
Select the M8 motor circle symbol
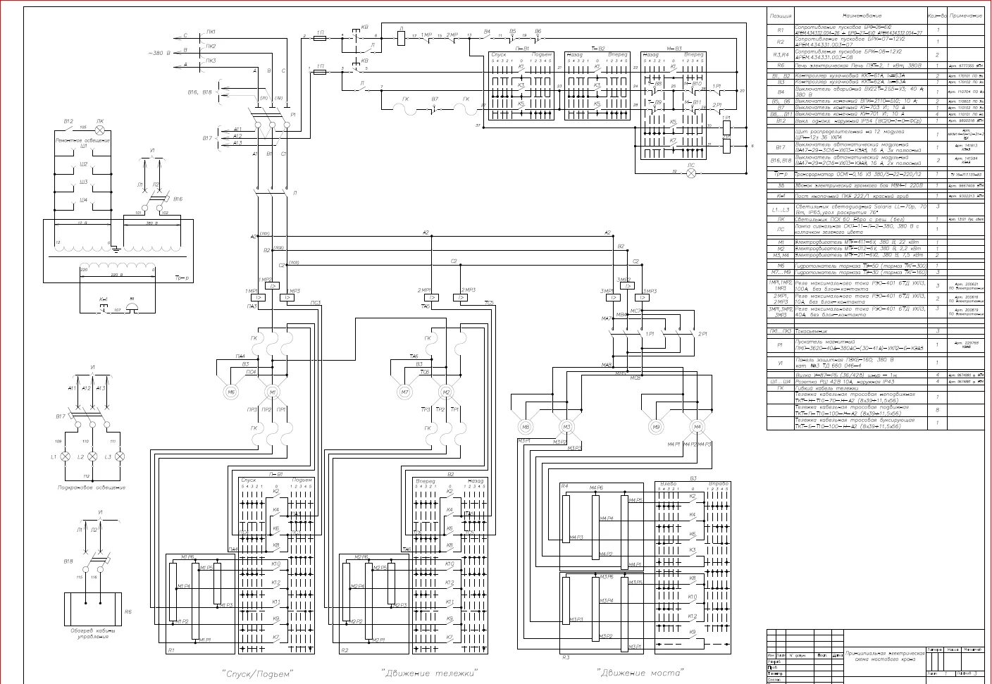pyautogui.click(x=525, y=427)
